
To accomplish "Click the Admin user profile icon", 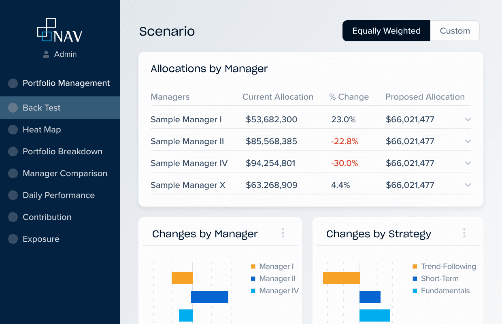I will (x=47, y=54).
